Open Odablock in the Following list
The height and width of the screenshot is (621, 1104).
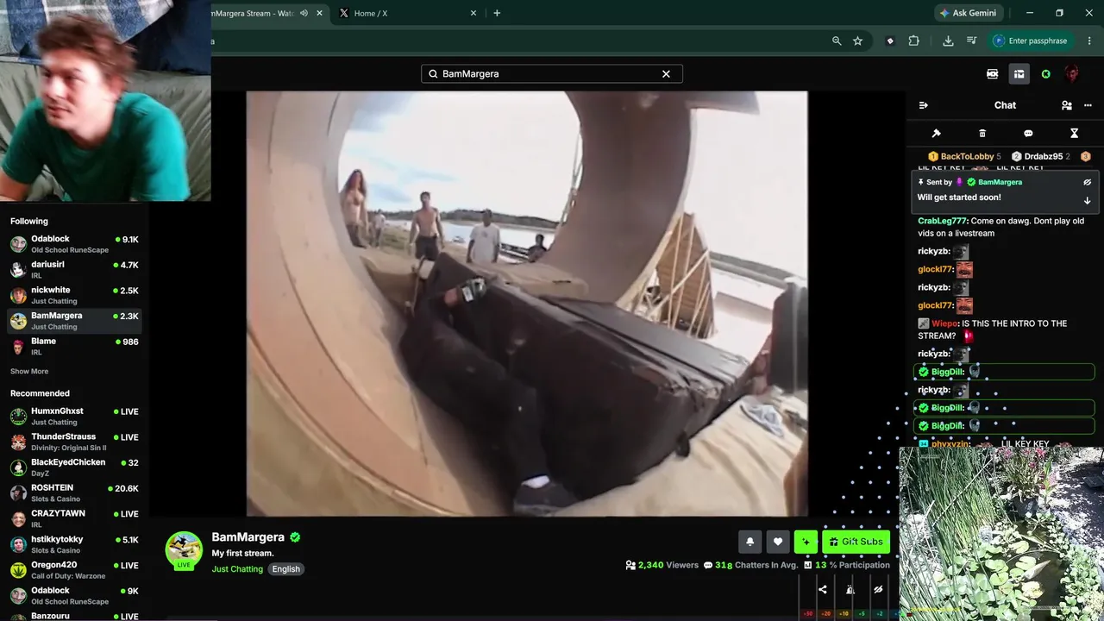pyautogui.click(x=74, y=244)
